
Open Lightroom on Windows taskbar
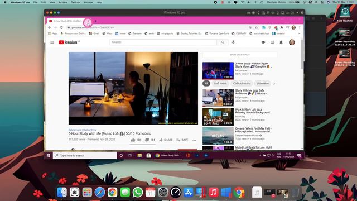[197, 155]
